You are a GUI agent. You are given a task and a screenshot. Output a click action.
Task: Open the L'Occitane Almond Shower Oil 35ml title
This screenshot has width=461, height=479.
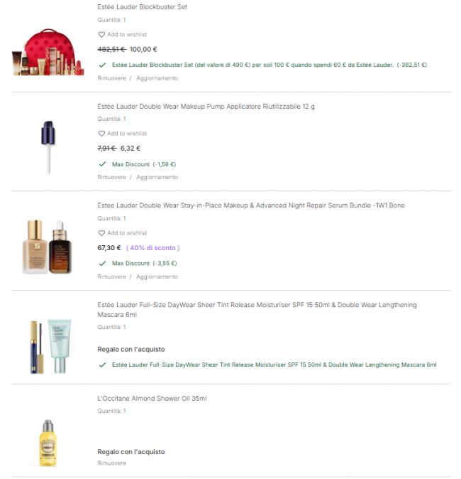pos(152,399)
